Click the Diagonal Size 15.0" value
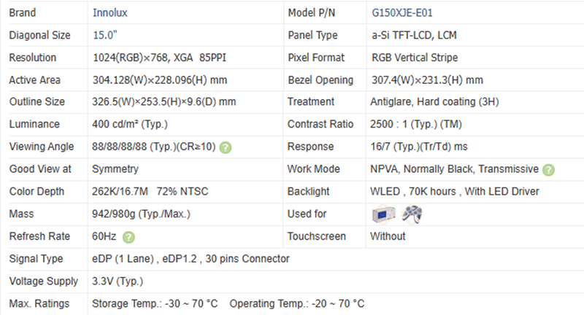 [106, 35]
